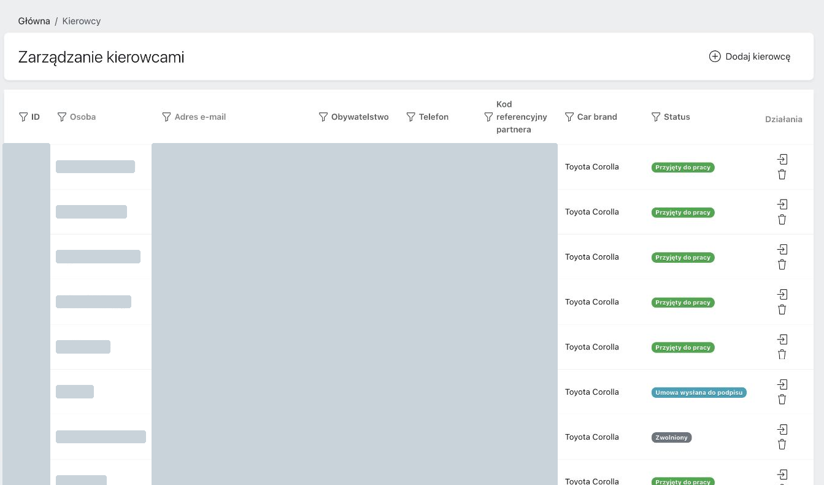Click the login icon in the fifth driver row
Viewport: 824px width, 485px height.
(x=782, y=339)
